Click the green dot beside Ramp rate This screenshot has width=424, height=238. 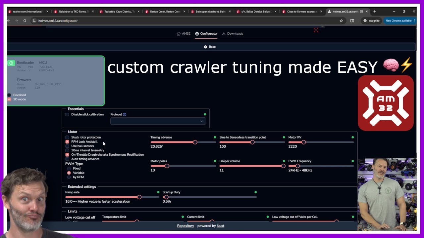[x=158, y=192]
